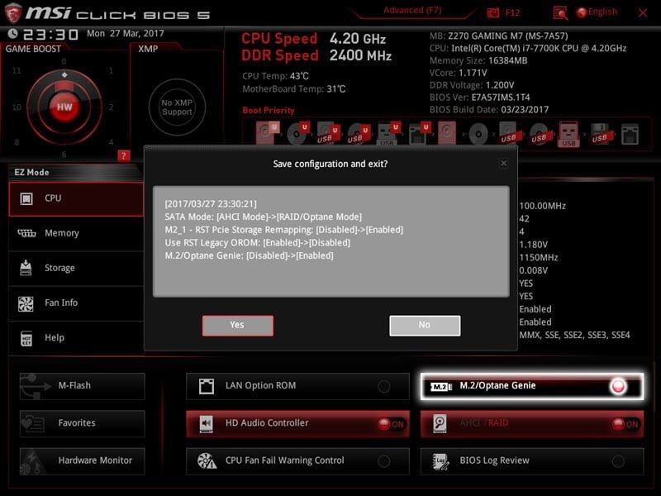Enable CPU Fan Fail Warning Control

384,461
